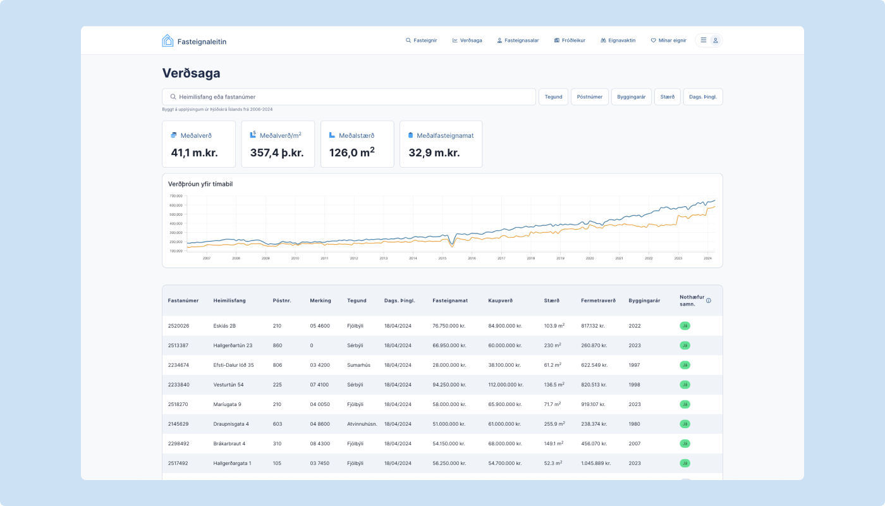Click fastanúmer 2233840

click(179, 385)
